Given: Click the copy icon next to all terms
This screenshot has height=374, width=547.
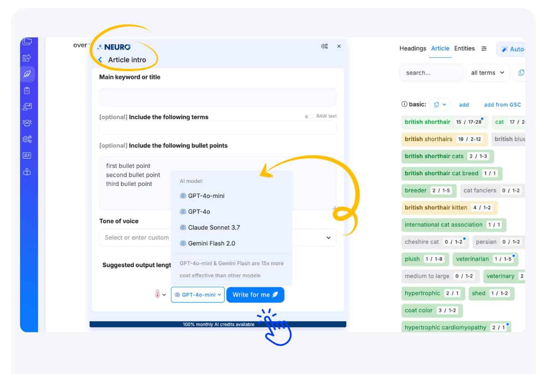Looking at the screenshot, I should coord(521,73).
